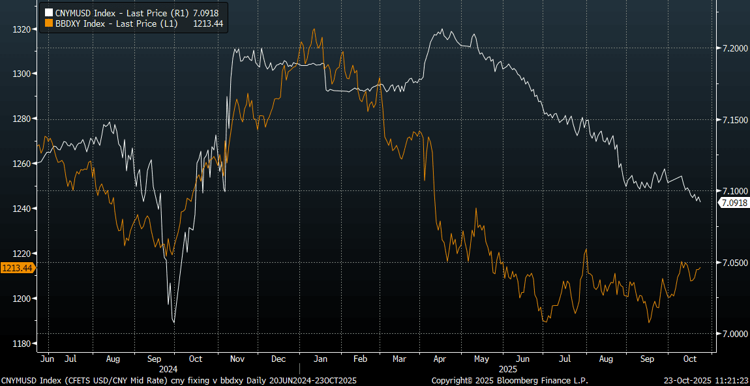Click the 1320 left axis label
Viewport: 750px width, 386px height.
22,29
